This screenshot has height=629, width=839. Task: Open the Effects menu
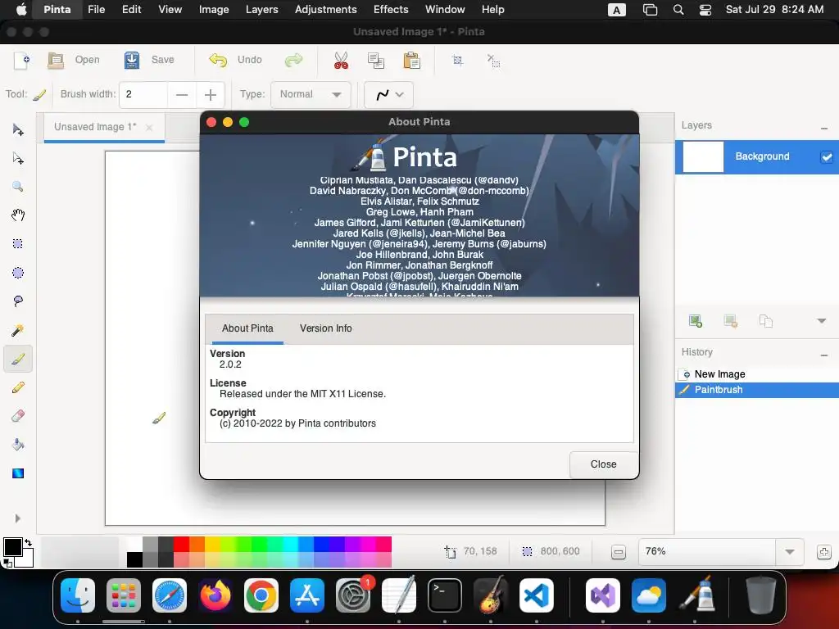[391, 10]
